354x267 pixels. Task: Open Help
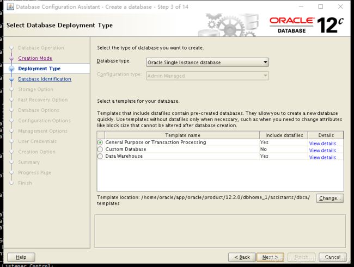pos(21,257)
